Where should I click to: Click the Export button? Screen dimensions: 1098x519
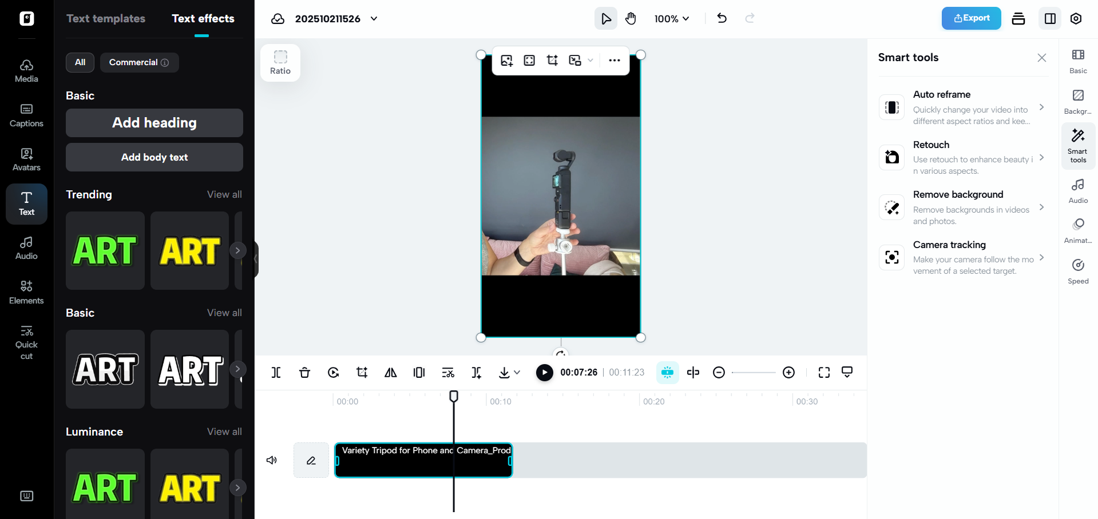(971, 18)
